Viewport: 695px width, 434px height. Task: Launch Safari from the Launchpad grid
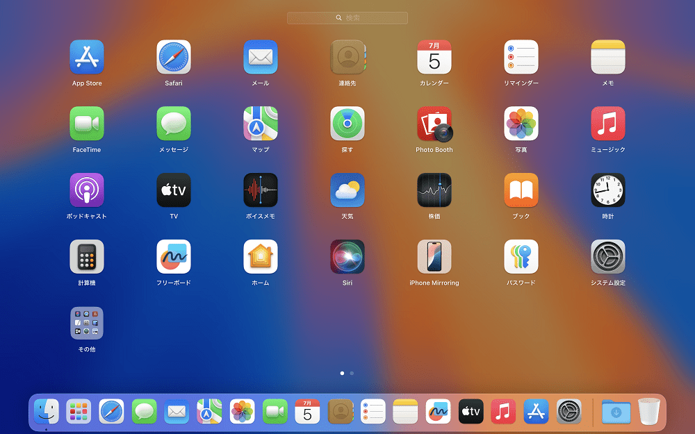[174, 57]
